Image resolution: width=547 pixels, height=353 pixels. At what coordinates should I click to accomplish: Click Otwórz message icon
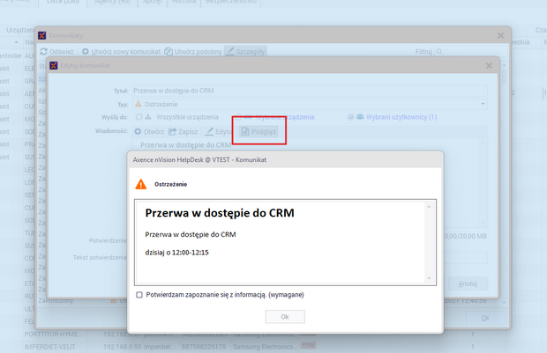tap(138, 131)
